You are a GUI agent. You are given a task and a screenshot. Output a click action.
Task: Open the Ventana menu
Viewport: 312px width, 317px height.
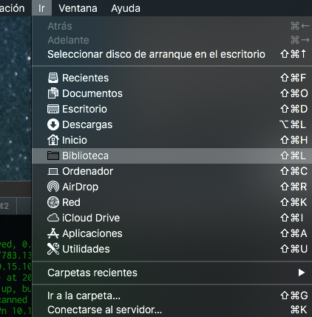tap(78, 8)
